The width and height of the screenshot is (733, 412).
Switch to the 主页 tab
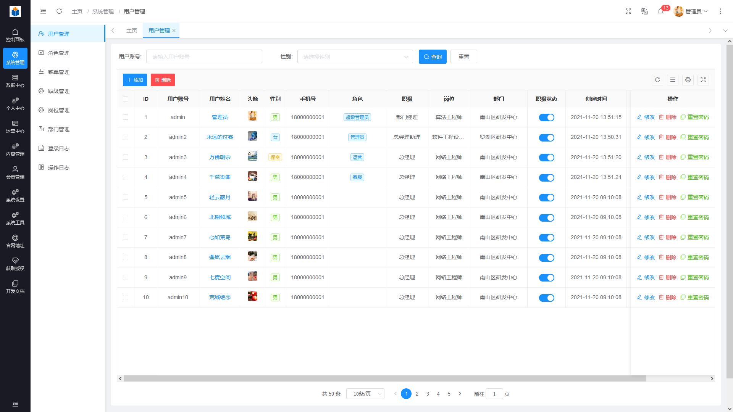click(x=131, y=31)
